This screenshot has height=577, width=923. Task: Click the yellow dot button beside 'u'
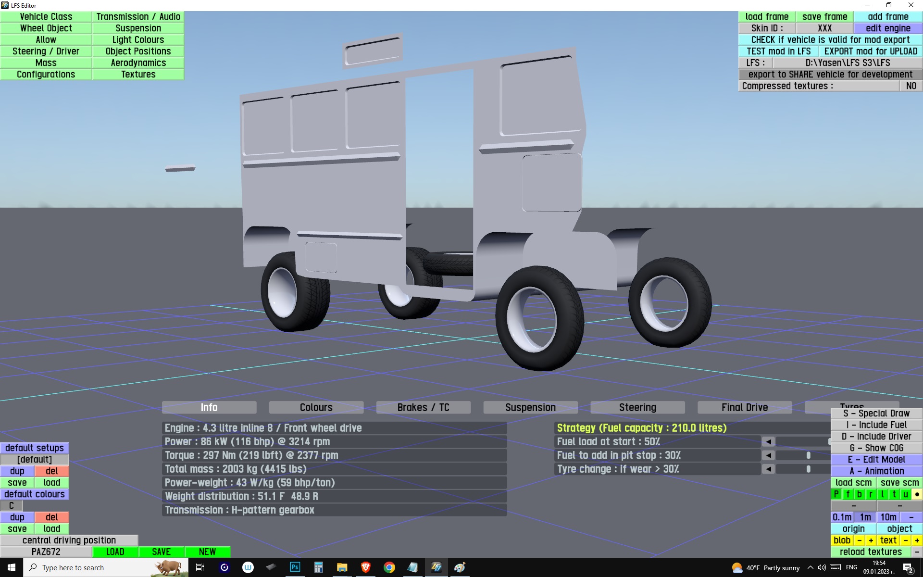click(x=917, y=494)
